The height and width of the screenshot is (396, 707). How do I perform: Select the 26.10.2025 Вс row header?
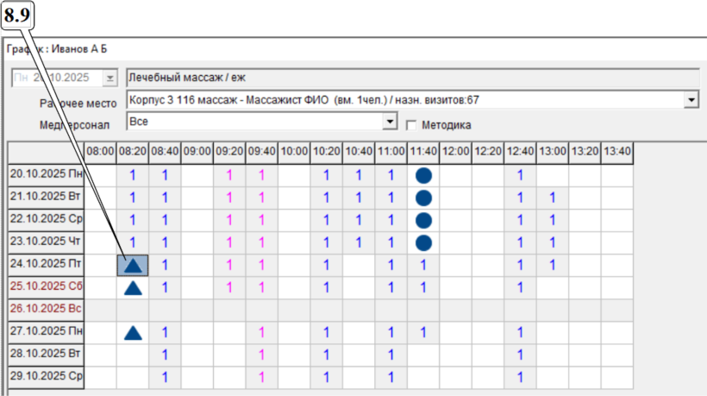[x=46, y=310]
